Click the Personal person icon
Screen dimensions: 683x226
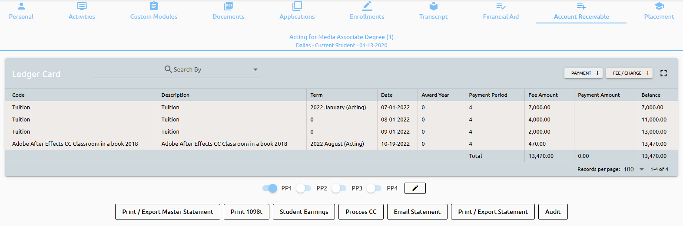(x=21, y=6)
